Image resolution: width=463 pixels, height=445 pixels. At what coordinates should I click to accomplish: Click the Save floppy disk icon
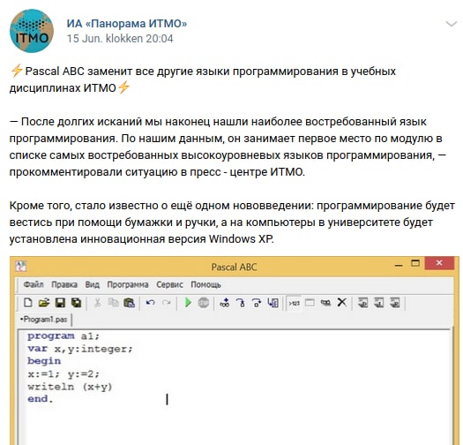coord(60,303)
